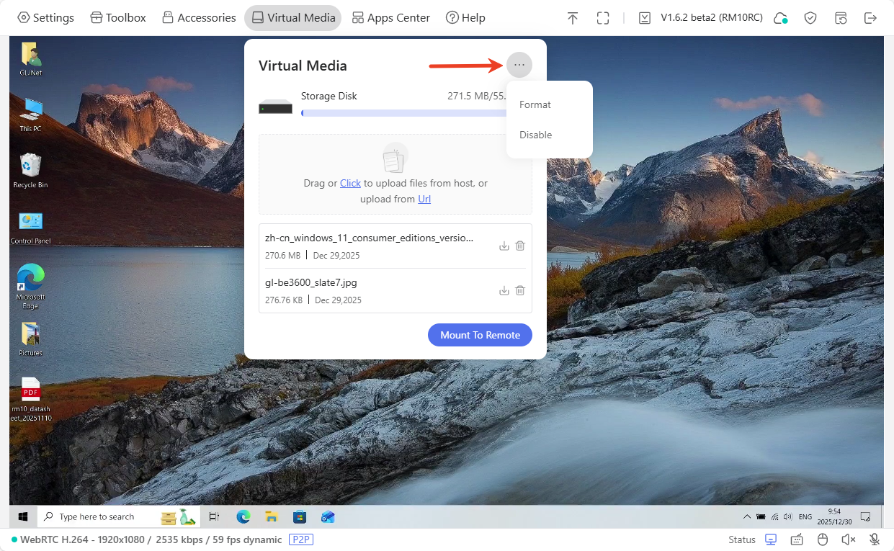The height and width of the screenshot is (551, 894).
Task: Download the gl-be3600_slate7.jpg file
Action: [x=504, y=291]
